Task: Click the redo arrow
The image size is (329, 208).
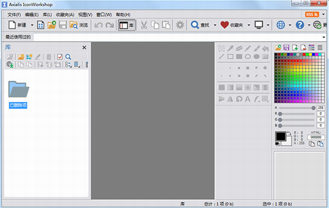Action: (110, 25)
